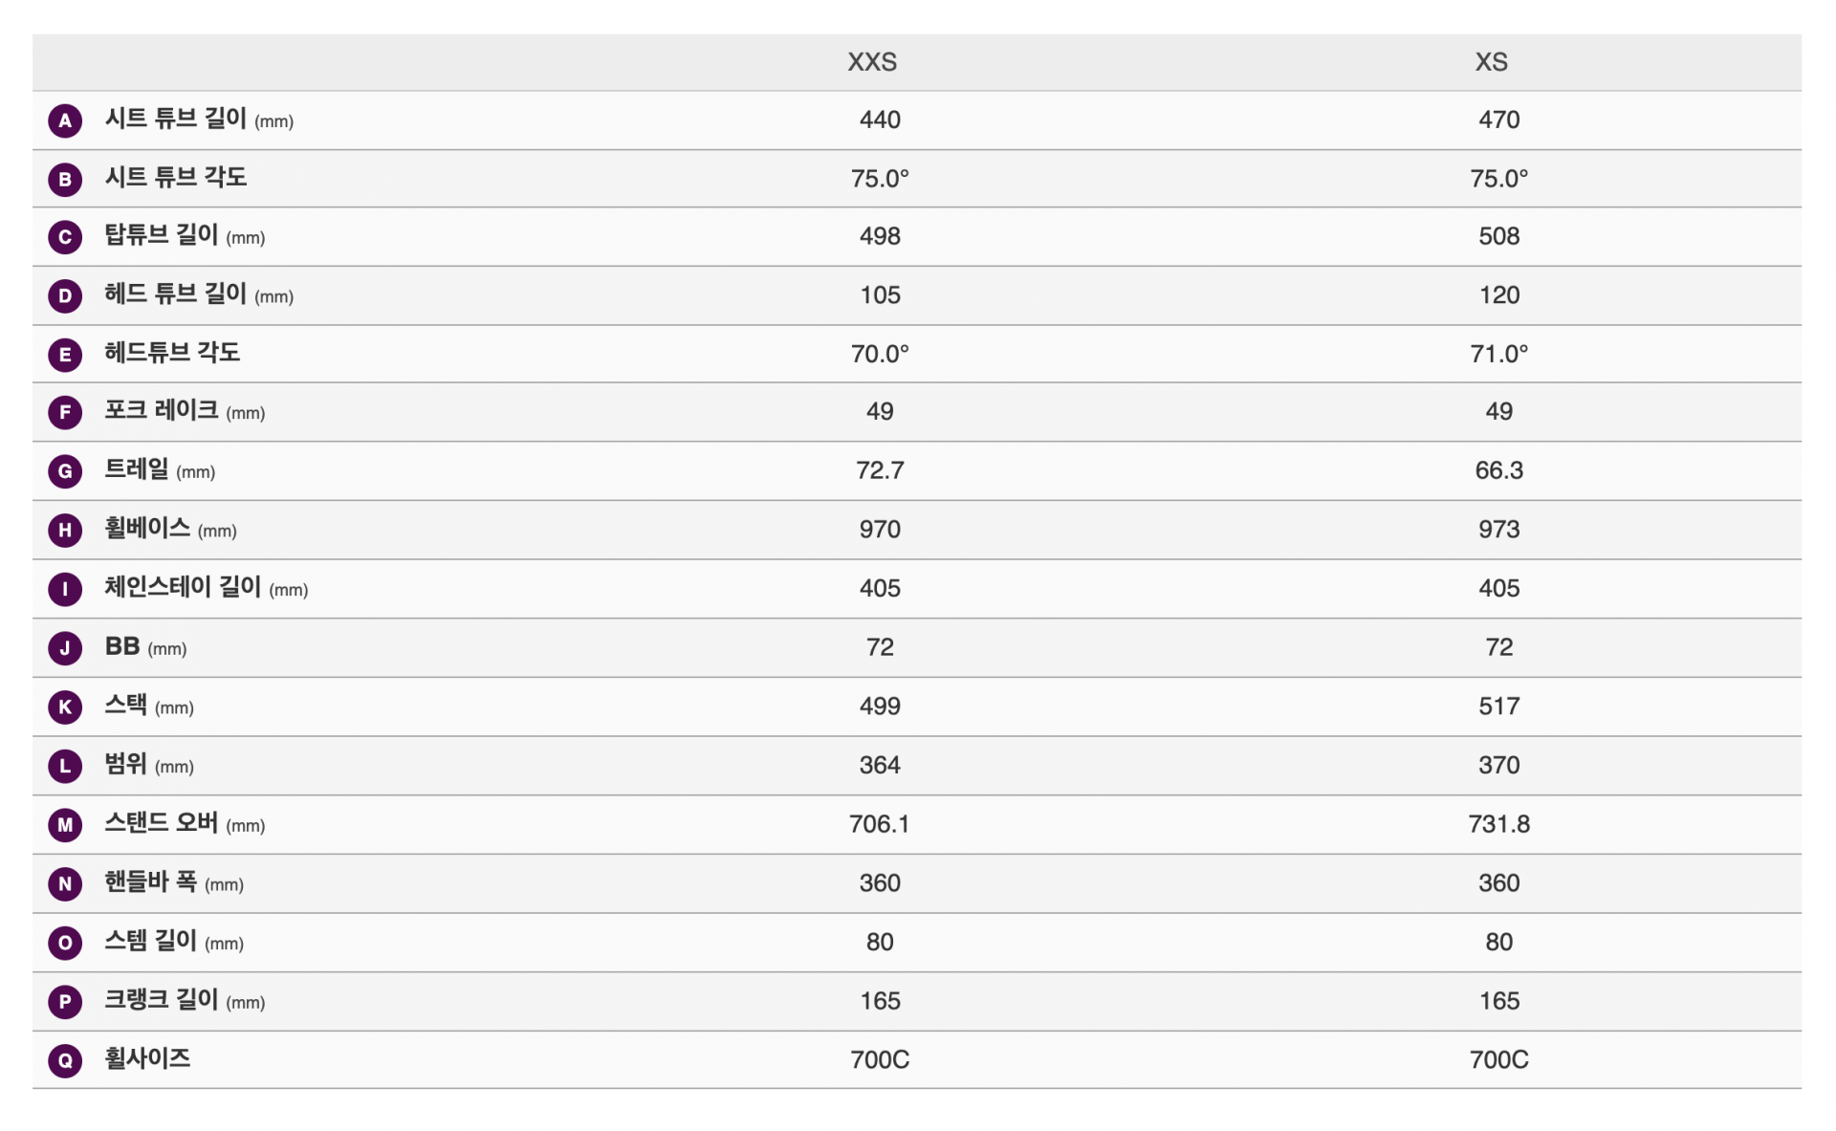
Task: Select the C circle badge icon
Action: click(65, 237)
